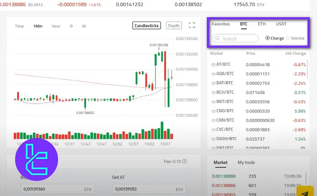317x196 pixels.
Task: Favorite the CND/BTC market heart
Action: [213, 111]
